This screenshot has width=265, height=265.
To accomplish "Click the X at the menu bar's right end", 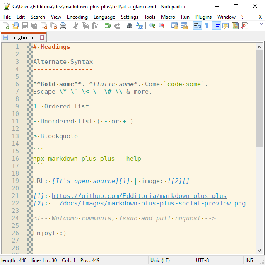I will coord(260,17).
